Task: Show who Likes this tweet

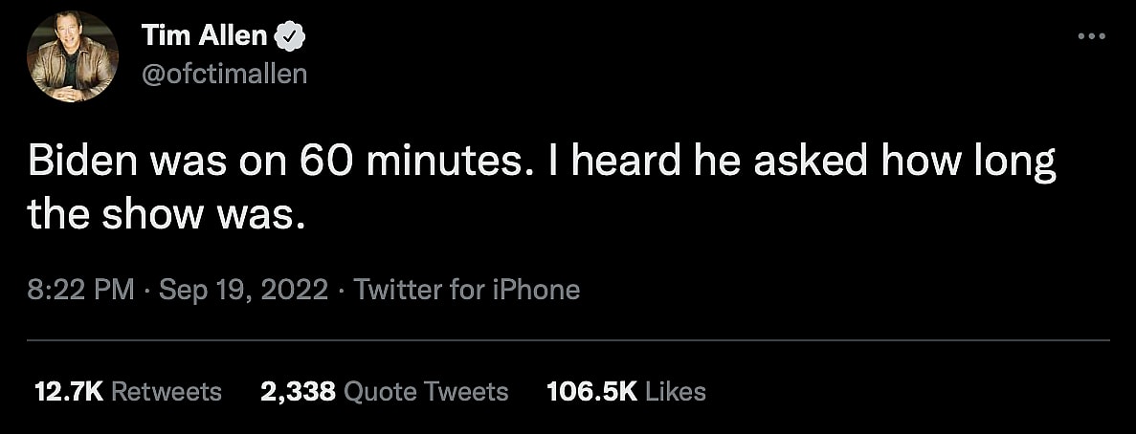Action: coord(676,391)
